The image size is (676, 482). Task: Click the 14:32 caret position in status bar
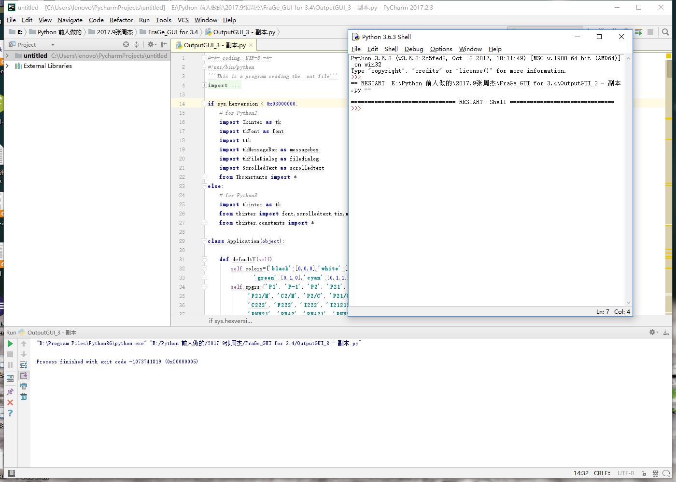point(581,473)
